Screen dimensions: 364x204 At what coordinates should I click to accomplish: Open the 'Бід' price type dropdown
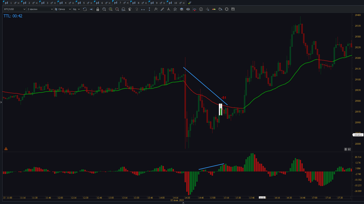click(76, 9)
